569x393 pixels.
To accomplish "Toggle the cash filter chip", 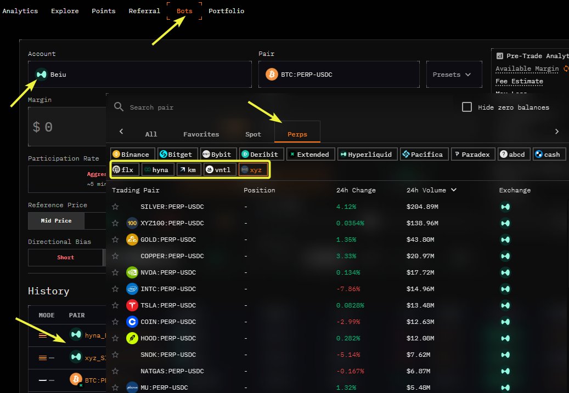I will tap(549, 154).
